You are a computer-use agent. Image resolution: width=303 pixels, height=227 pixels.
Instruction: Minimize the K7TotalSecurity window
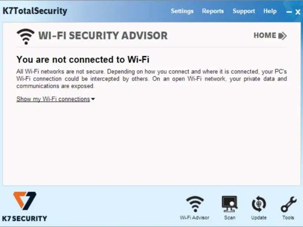pyautogui.click(x=289, y=12)
